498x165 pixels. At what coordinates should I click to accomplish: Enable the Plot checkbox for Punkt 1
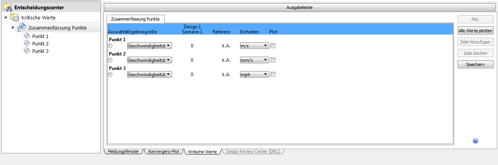tap(273, 46)
